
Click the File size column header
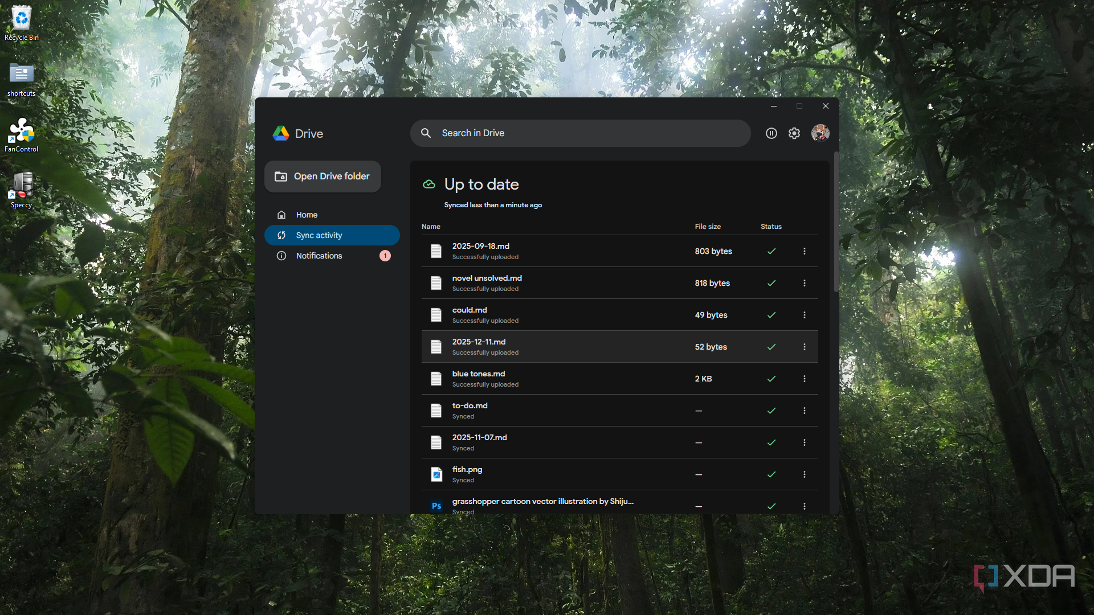pyautogui.click(x=708, y=227)
